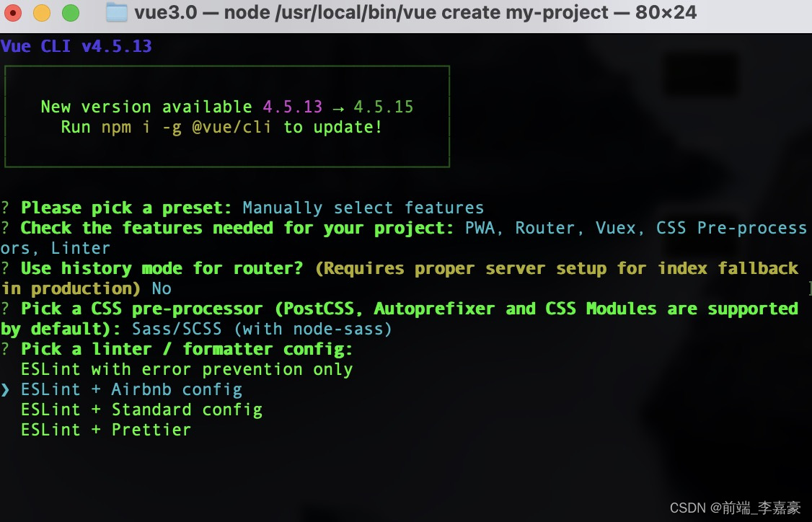Click 'Use history mode for router?' prompt
Image resolution: width=812 pixels, height=522 pixels.
tap(162, 268)
